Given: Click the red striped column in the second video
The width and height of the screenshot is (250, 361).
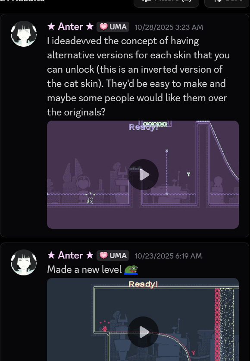Looking at the screenshot, I should [217, 325].
